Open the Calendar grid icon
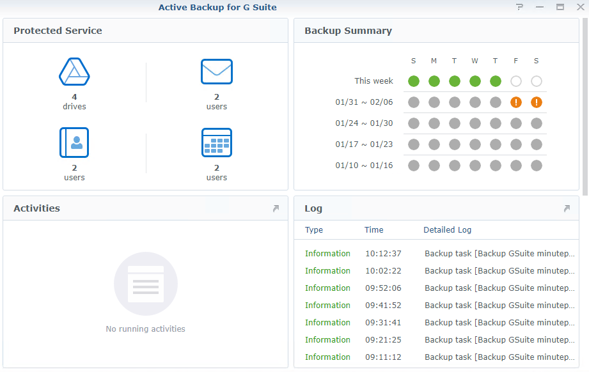 [217, 143]
